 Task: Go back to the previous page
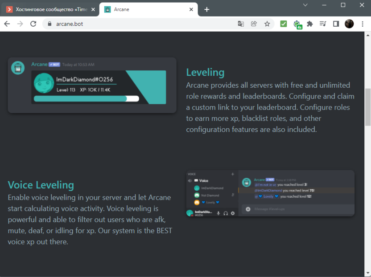7,24
